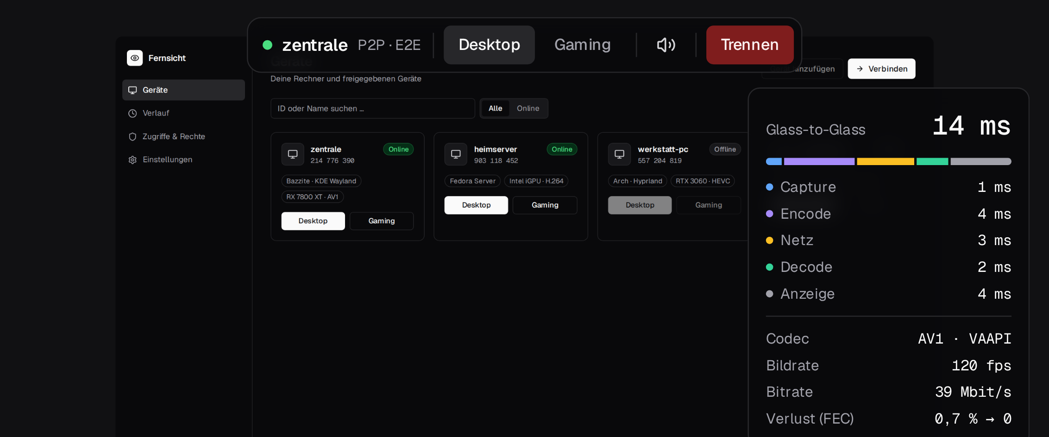Click the AV1 · VAAPI codec value
Viewport: 1049px width, 437px height.
click(x=965, y=339)
